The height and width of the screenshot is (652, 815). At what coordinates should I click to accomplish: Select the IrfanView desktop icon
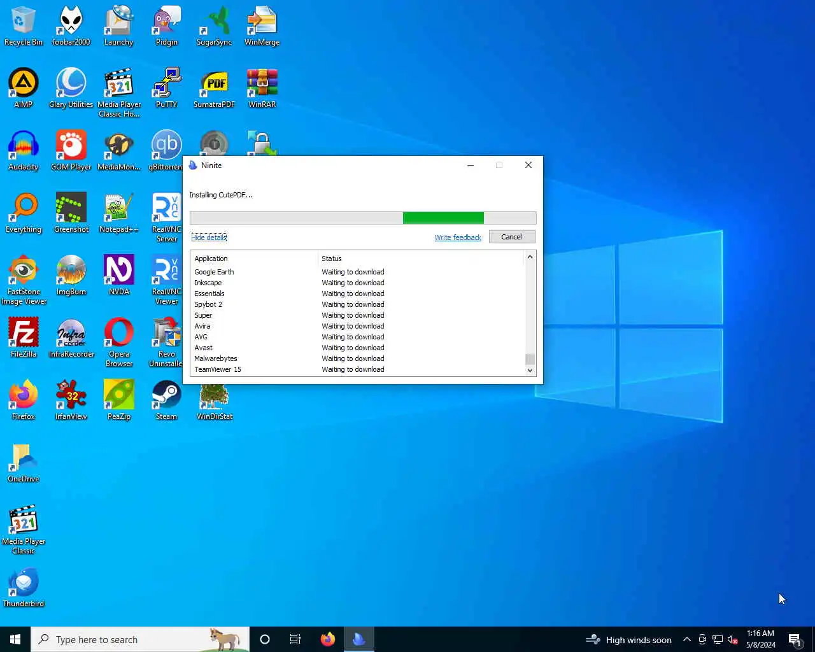coord(71,400)
